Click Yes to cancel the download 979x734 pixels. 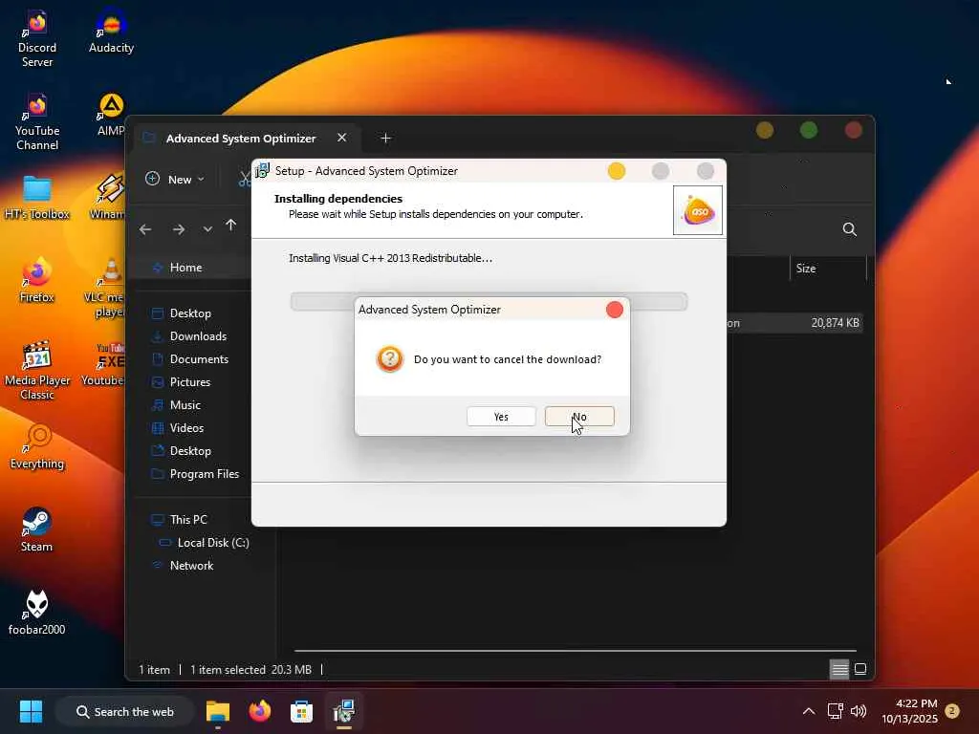point(501,417)
